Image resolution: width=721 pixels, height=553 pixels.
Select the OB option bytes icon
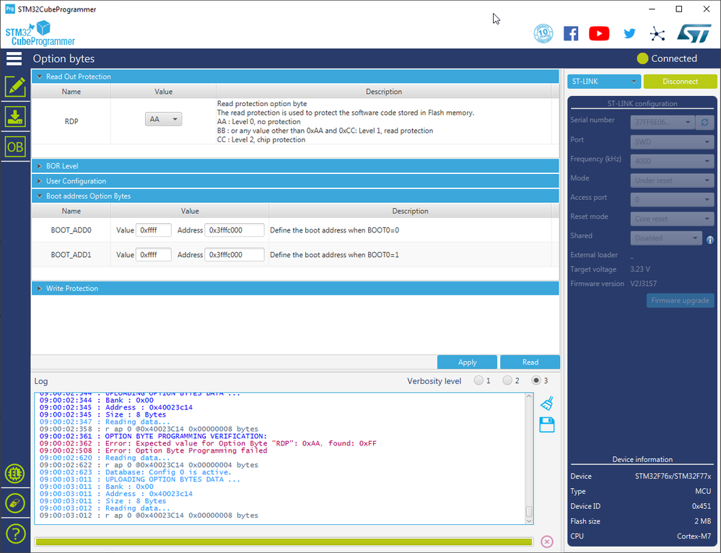pyautogui.click(x=15, y=147)
